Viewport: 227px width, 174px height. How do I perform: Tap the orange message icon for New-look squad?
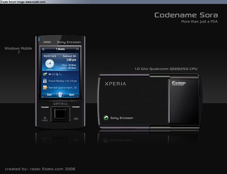point(45,88)
